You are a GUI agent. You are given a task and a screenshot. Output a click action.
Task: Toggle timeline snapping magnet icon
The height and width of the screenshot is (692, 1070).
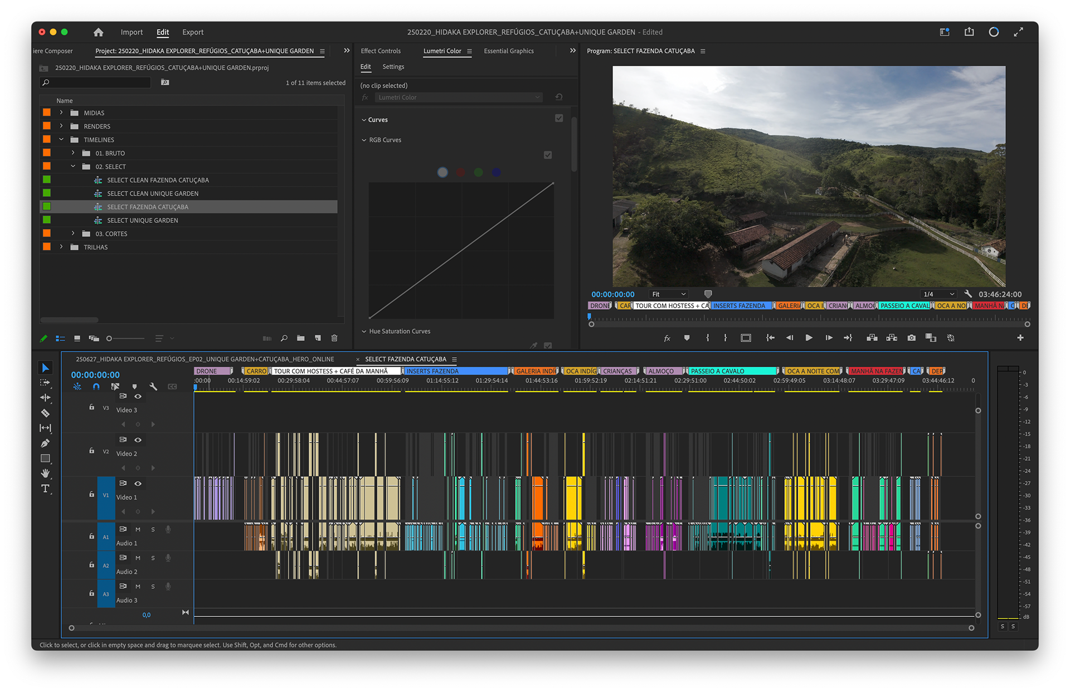96,386
